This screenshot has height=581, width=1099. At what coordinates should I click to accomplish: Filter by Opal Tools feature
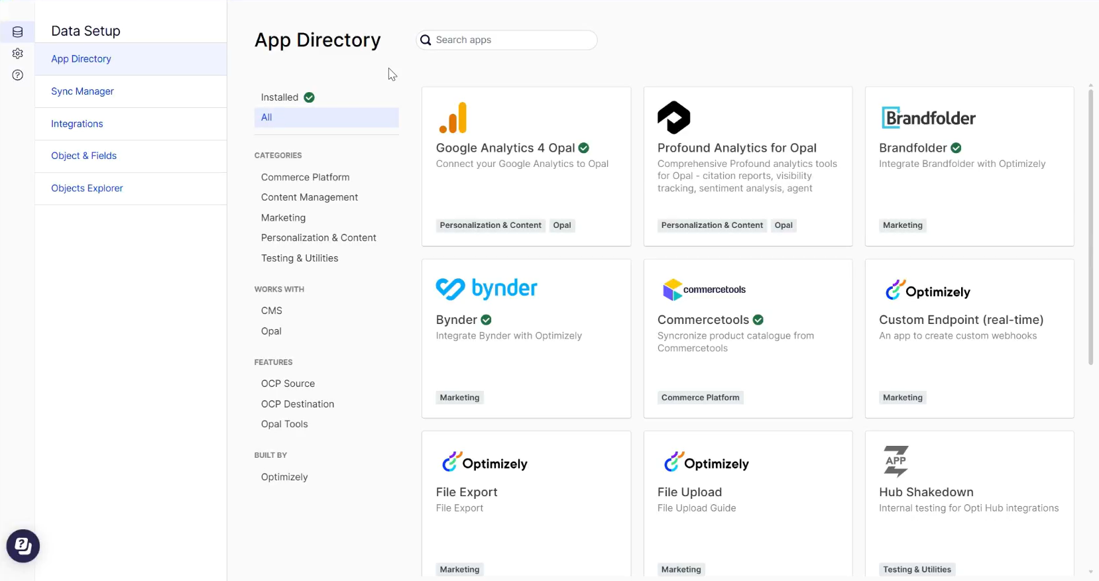284,424
